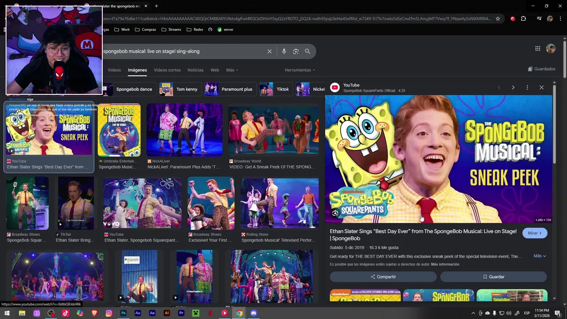The width and height of the screenshot is (567, 319).
Task: Open Guardados saved items link
Action: point(541,69)
